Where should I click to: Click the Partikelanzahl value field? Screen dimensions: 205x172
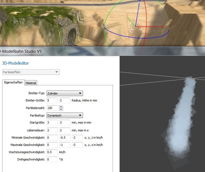(52, 108)
